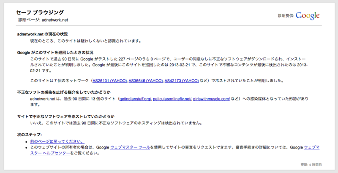Click the いいえ、このサイトでは過去 90 日間 sentence
This screenshot has width=338, height=173.
click(116, 123)
